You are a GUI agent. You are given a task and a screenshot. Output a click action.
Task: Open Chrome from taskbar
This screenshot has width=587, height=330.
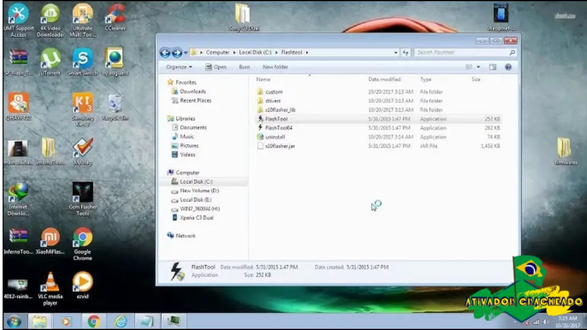pos(93,321)
